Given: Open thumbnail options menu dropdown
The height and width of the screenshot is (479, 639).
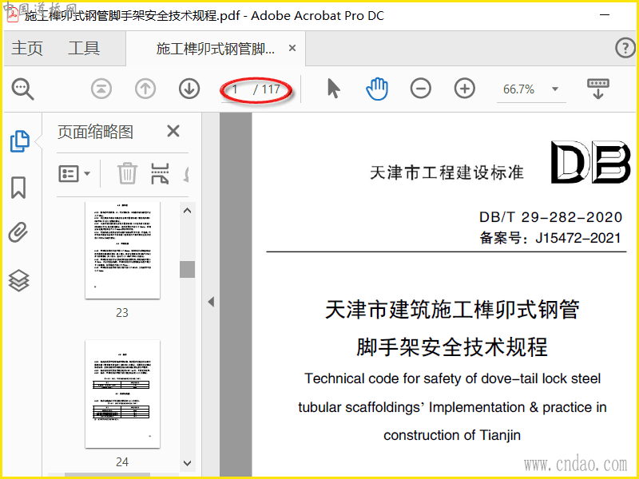Looking at the screenshot, I should pos(74,174).
